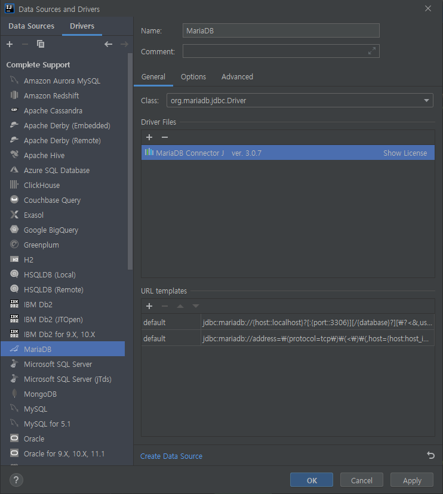Image resolution: width=443 pixels, height=494 pixels.
Task: Select Microsoft SQL Server driver
Action: (x=63, y=364)
